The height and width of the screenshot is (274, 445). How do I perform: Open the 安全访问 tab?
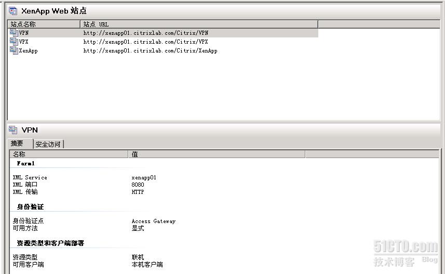(x=48, y=144)
